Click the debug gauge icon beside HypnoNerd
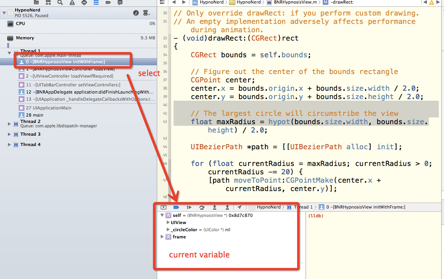Image resolution: width=444 pixels, height=279 pixels. click(136, 13)
